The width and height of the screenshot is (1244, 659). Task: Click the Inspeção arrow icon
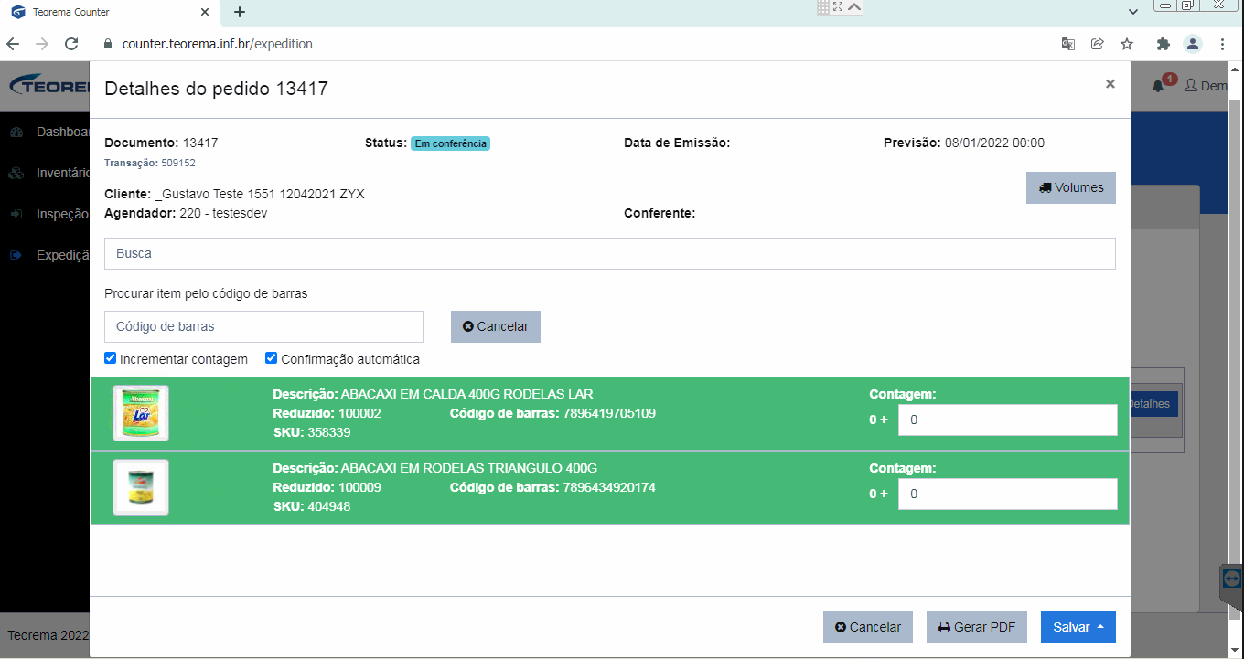click(16, 214)
